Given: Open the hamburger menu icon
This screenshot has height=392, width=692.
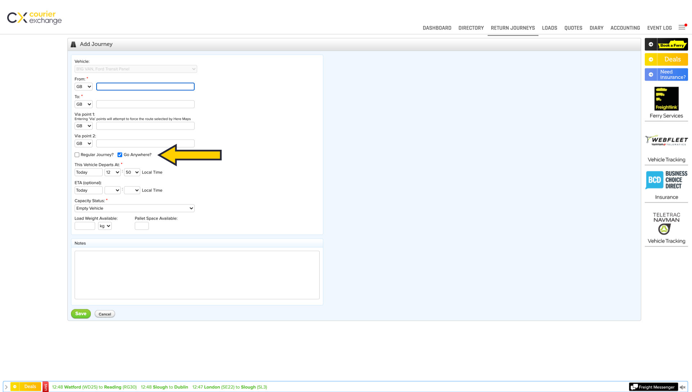Looking at the screenshot, I should [x=682, y=27].
